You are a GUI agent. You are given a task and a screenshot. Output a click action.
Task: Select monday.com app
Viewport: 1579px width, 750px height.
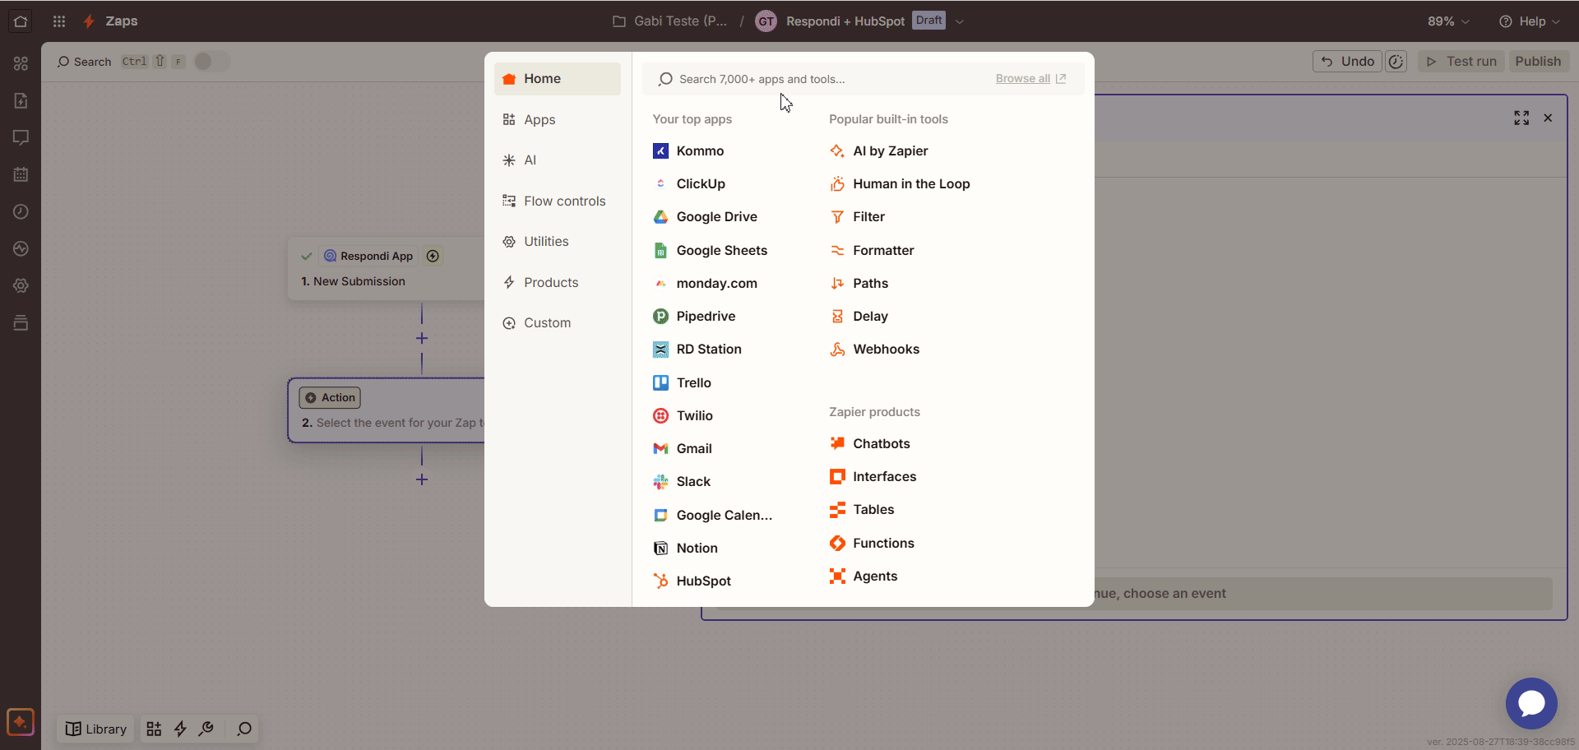(705, 284)
